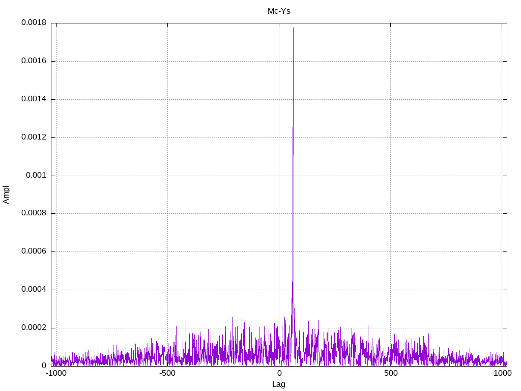The height and width of the screenshot is (391, 521).
Task: Click the Ampl y-axis label
Action: click(7, 194)
